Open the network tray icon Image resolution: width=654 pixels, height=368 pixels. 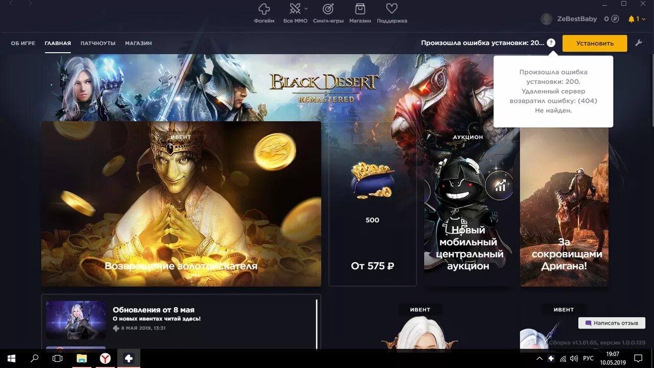[563, 359]
